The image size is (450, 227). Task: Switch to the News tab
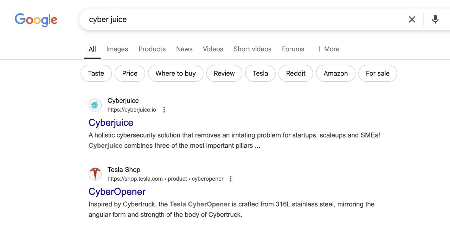(184, 49)
